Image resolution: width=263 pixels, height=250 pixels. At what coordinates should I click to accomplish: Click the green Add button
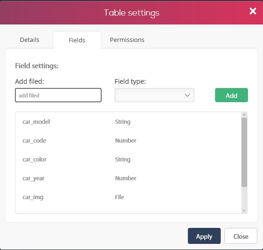(x=231, y=95)
